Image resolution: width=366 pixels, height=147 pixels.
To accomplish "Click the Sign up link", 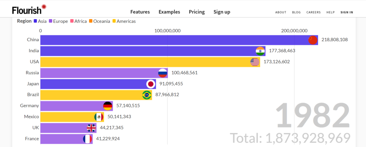I will (x=222, y=12).
